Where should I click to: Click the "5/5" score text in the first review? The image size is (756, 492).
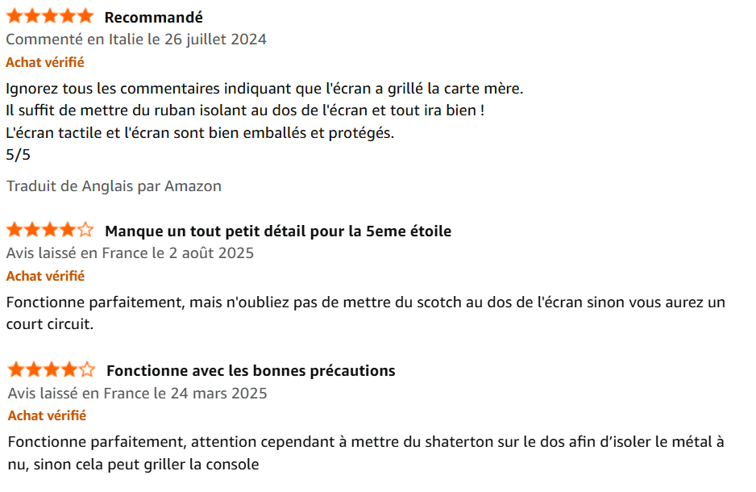click(18, 155)
